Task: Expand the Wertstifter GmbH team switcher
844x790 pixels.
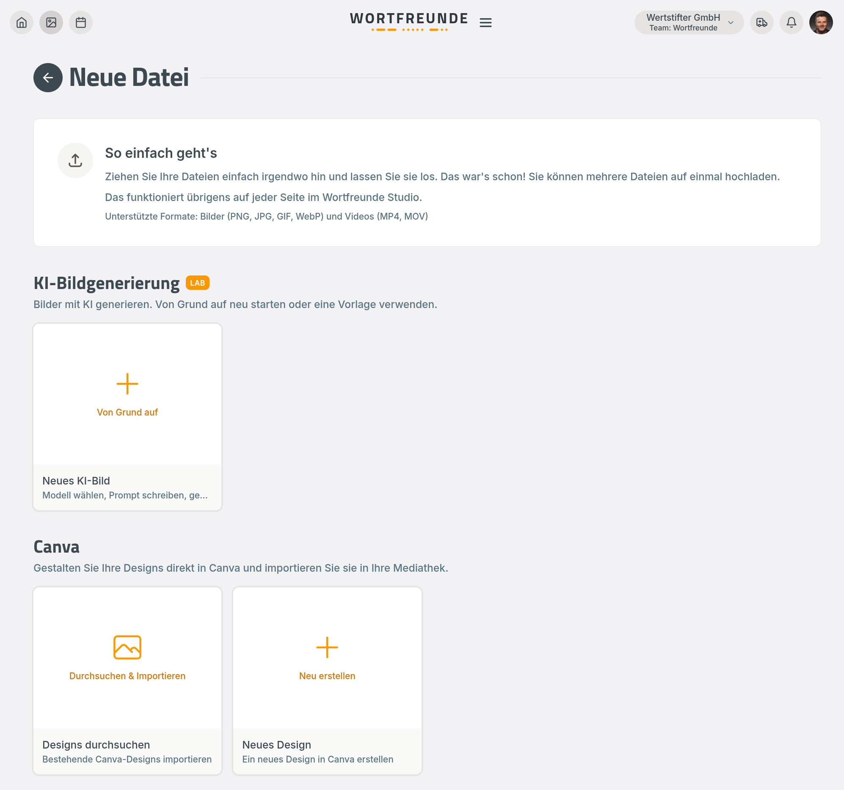Action: tap(689, 22)
